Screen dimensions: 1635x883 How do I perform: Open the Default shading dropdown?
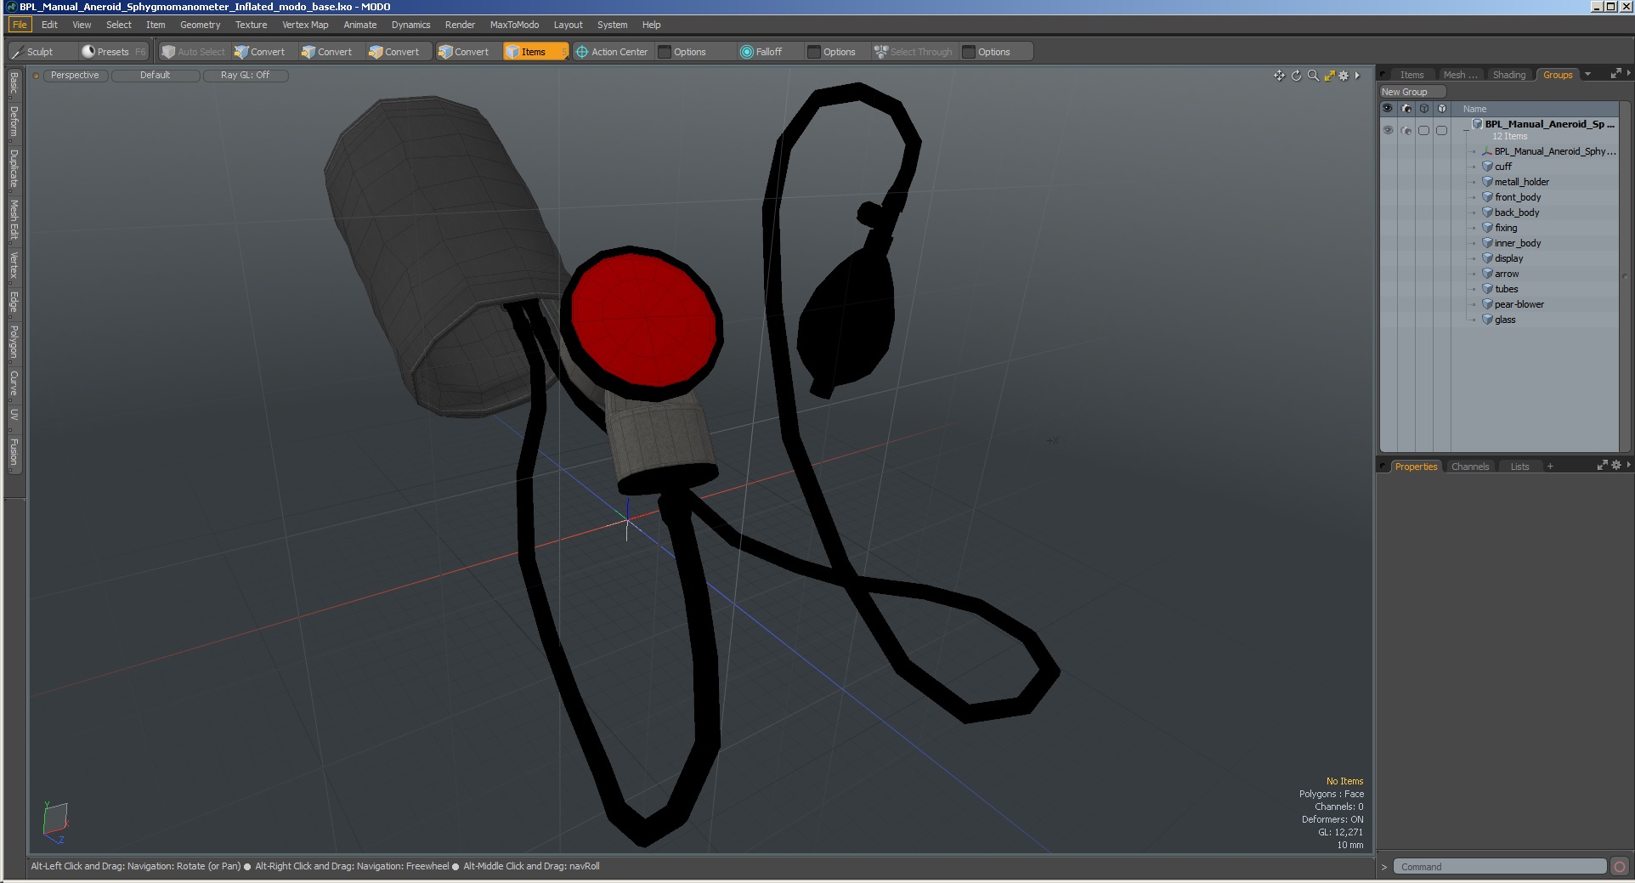tap(156, 76)
